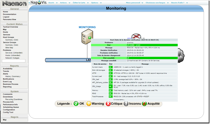The width and height of the screenshot is (213, 127).
Task: Open the Notifications link
Action: pyautogui.click(x=9, y=79)
